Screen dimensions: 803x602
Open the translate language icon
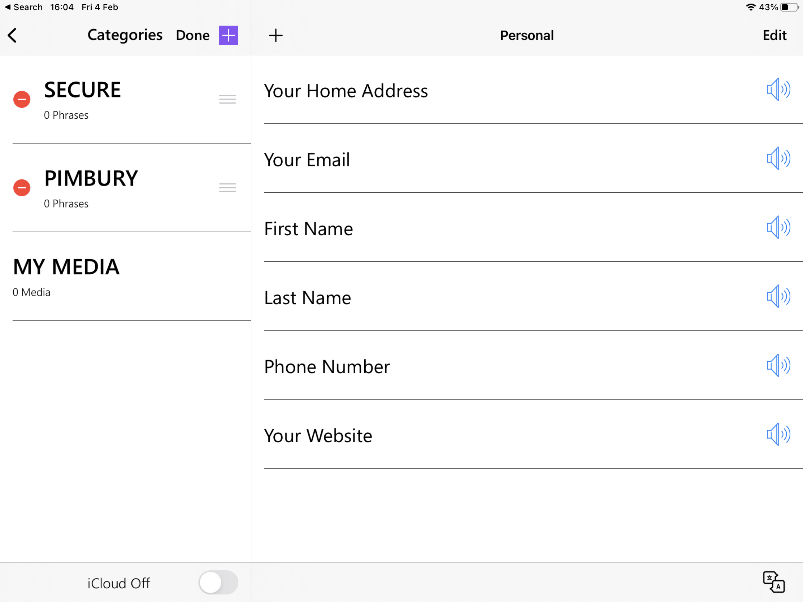[x=774, y=582]
